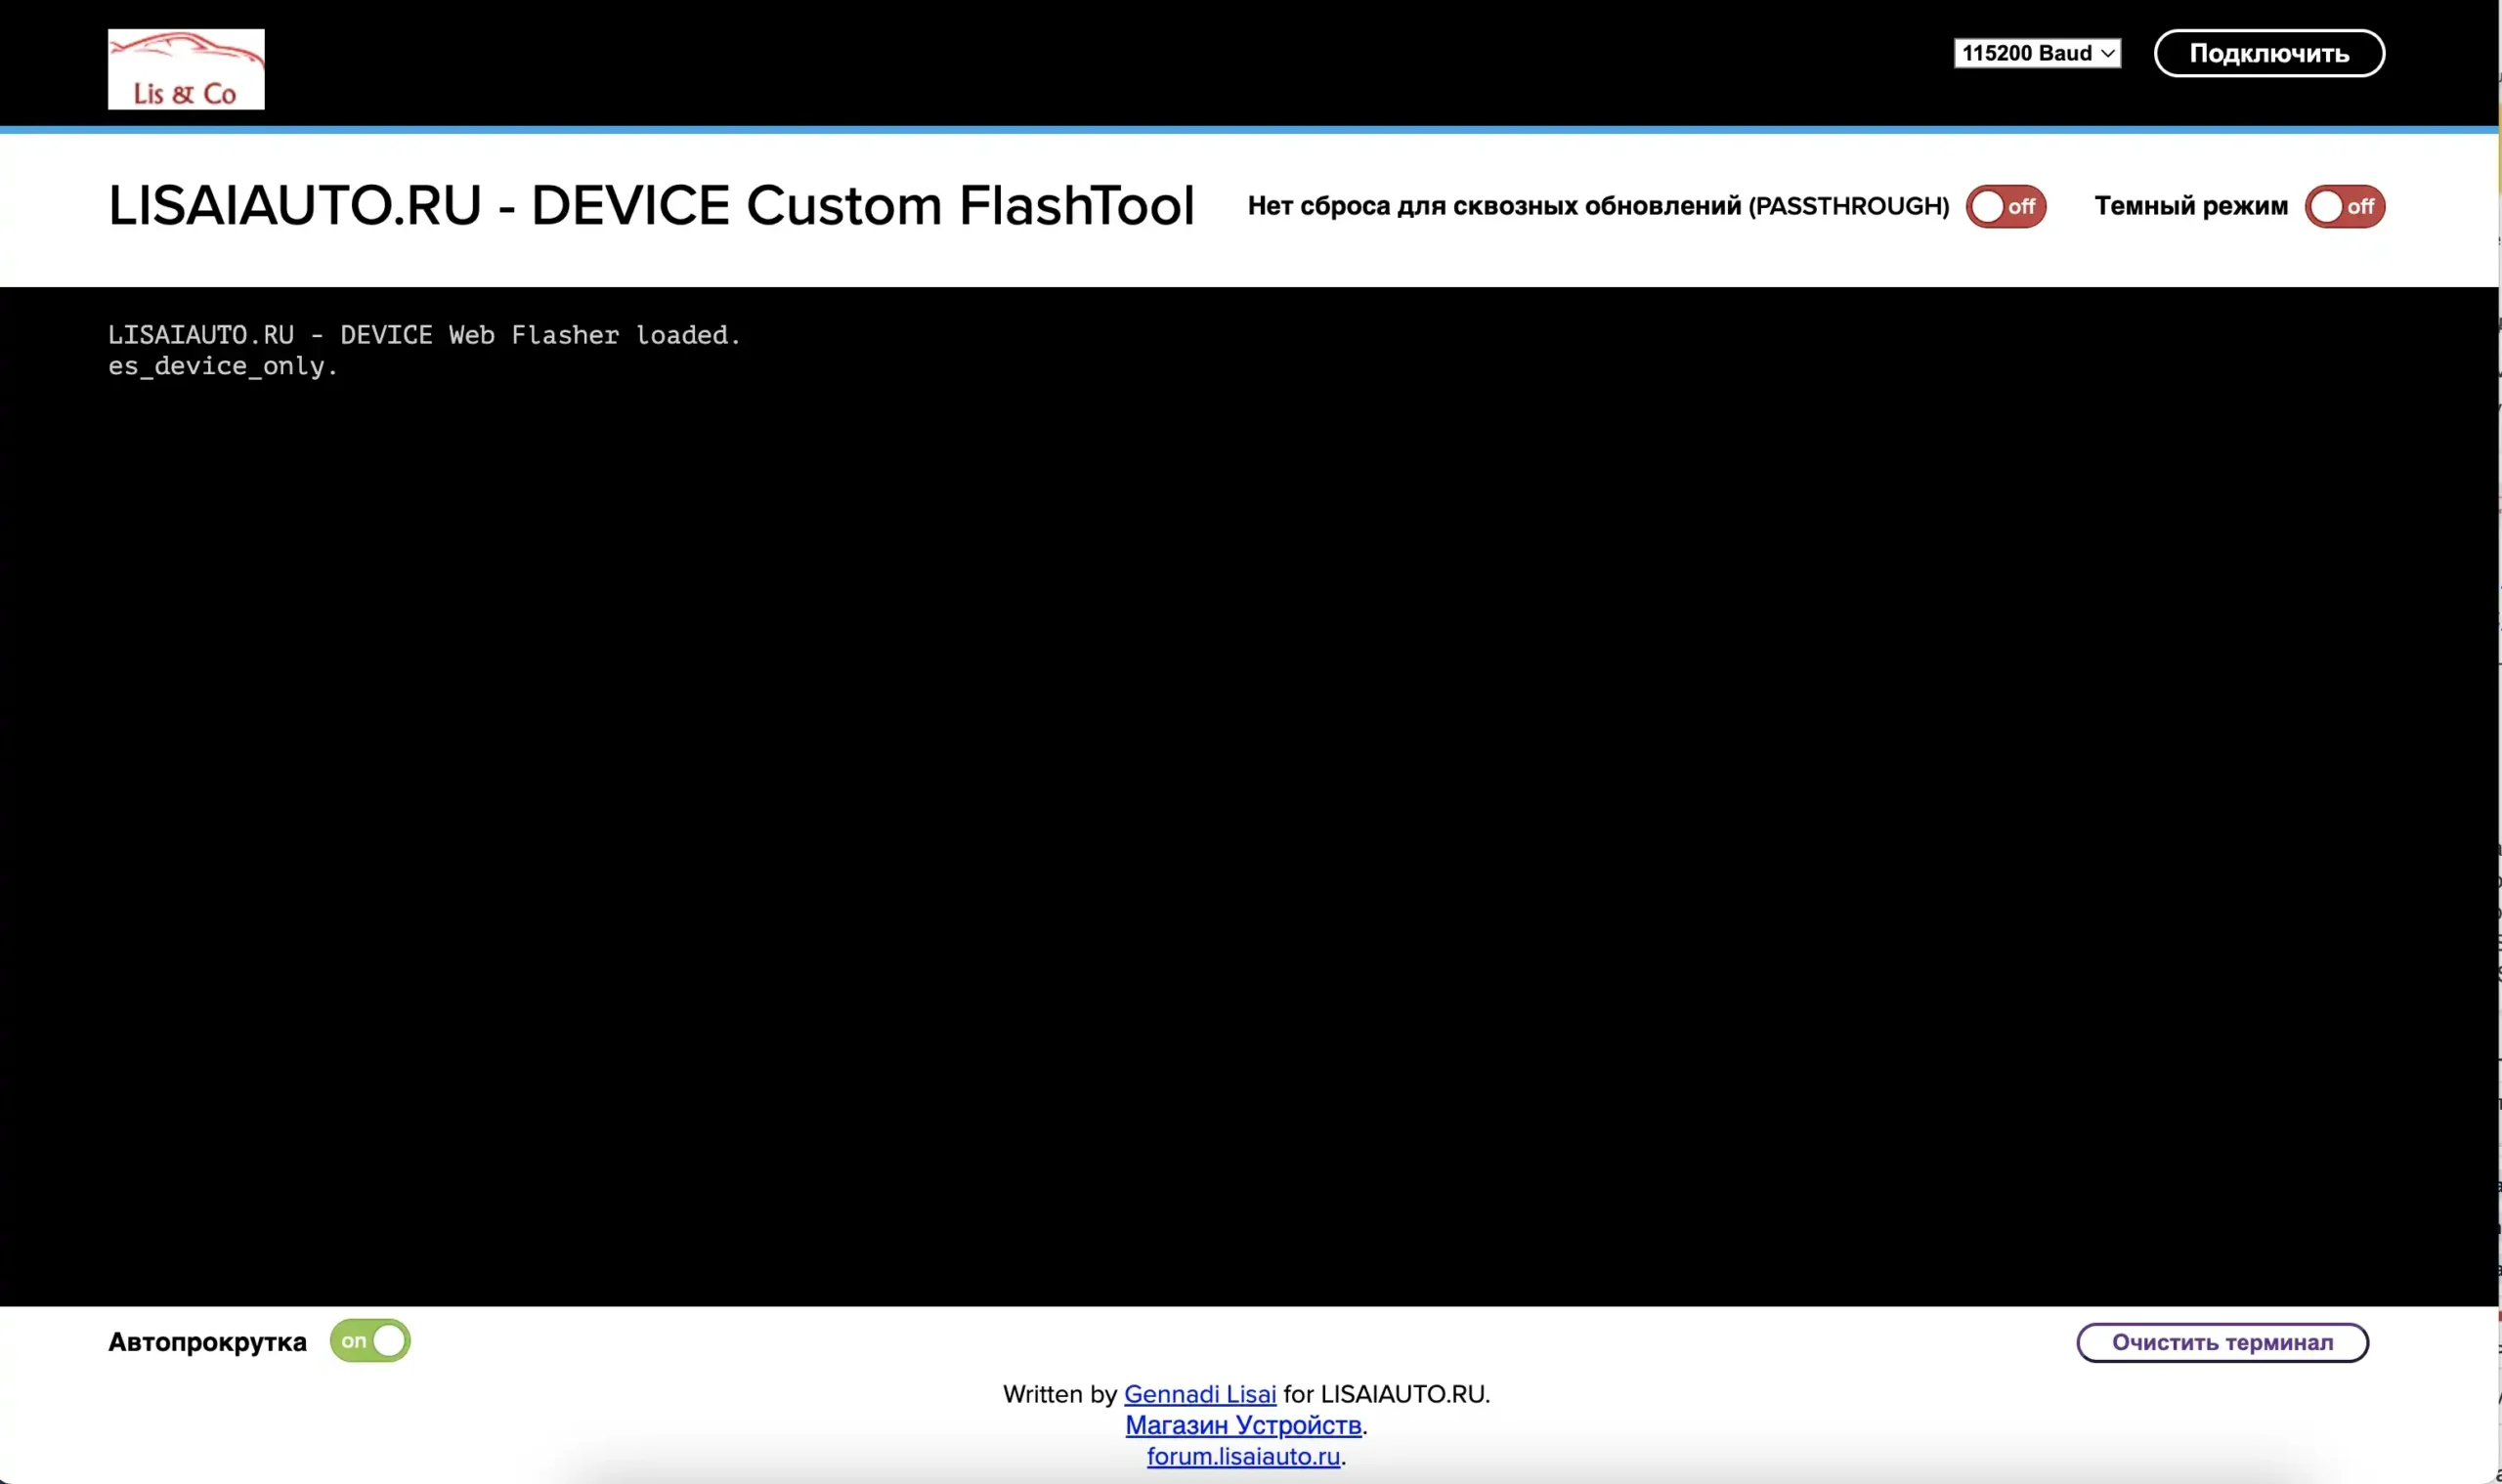Click the DEVICE Custom FlashTool page heading
2502x1484 pixels.
pyautogui.click(x=651, y=206)
